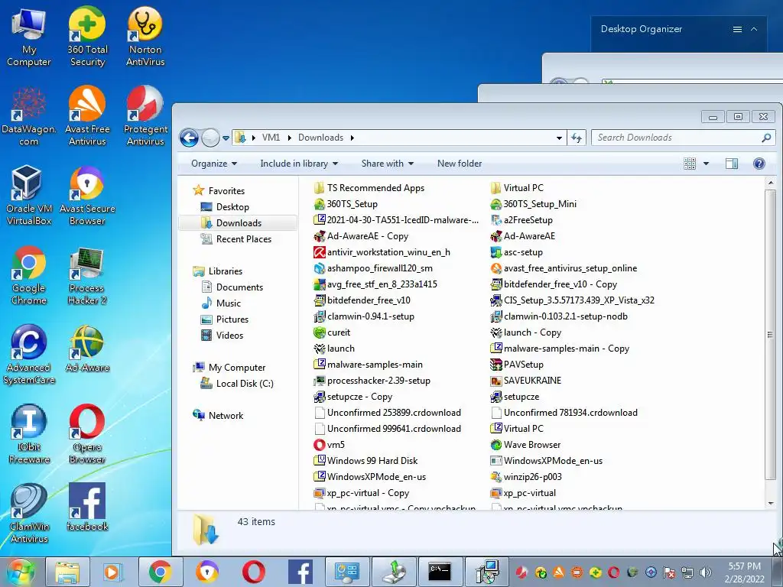The image size is (783, 587).
Task: Toggle the preview pane button
Action: click(x=732, y=164)
